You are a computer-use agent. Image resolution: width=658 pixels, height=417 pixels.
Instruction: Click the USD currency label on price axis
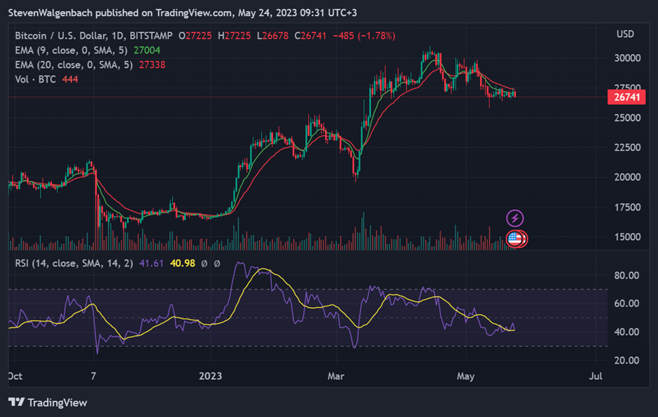(624, 34)
